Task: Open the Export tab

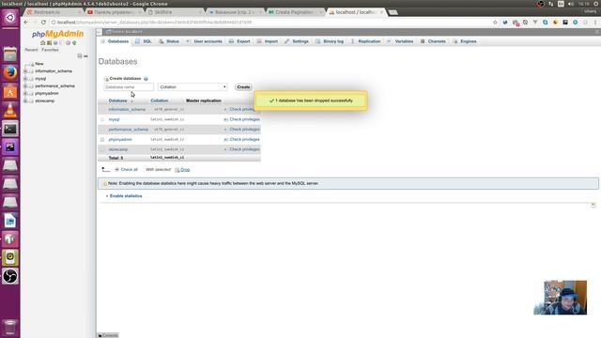Action: coord(239,41)
